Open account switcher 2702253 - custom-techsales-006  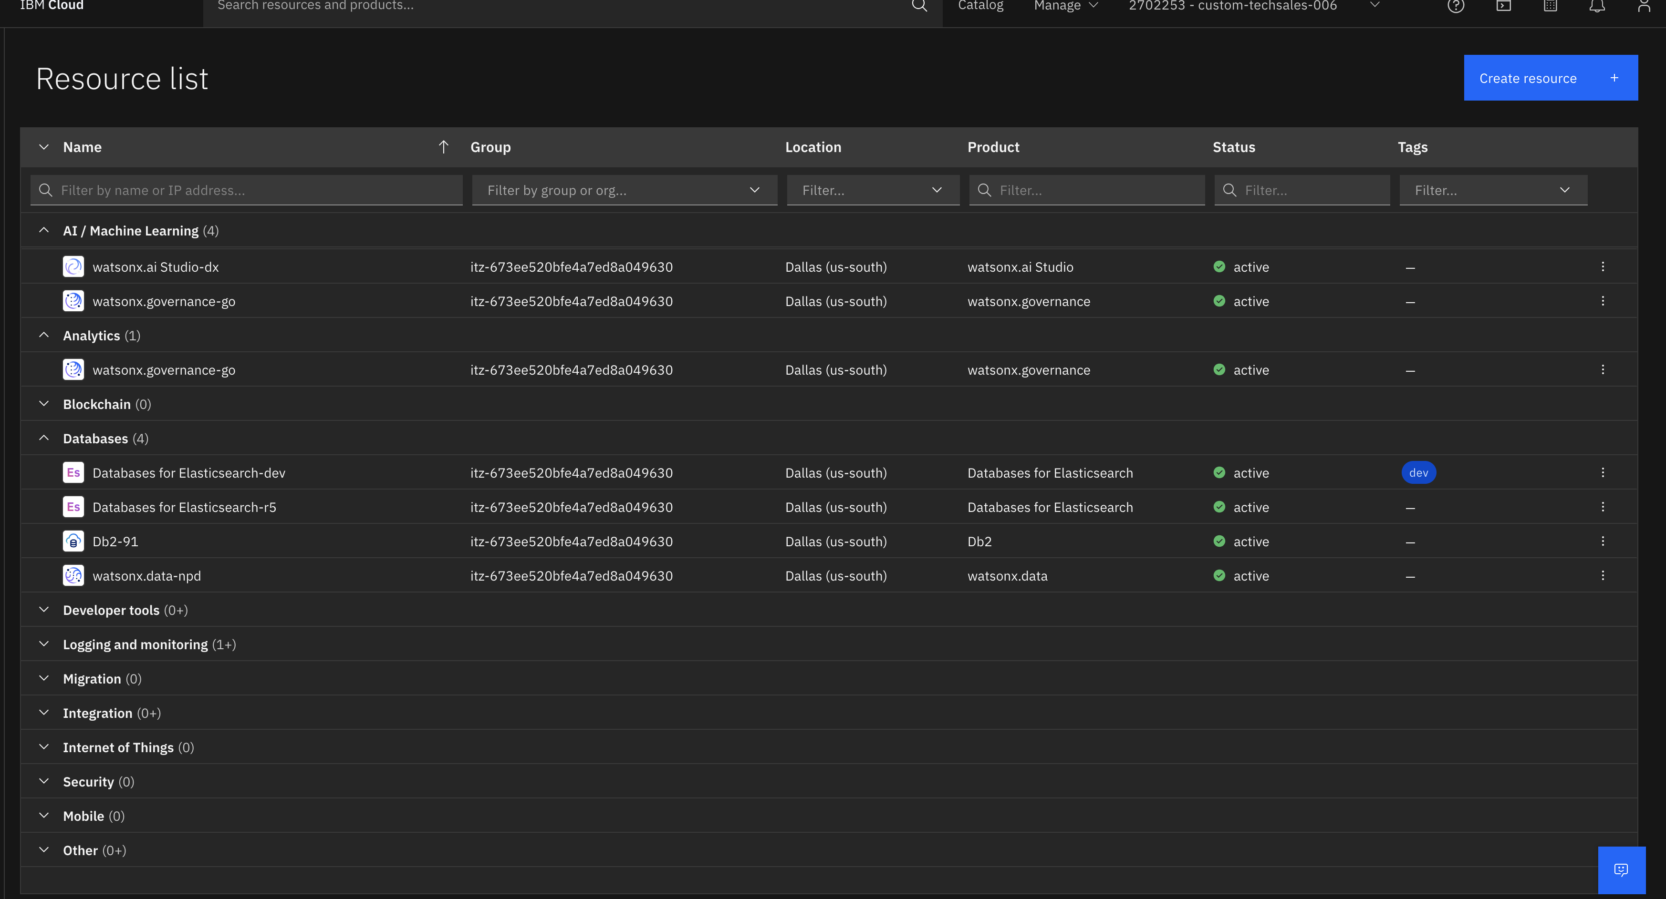coord(1254,6)
